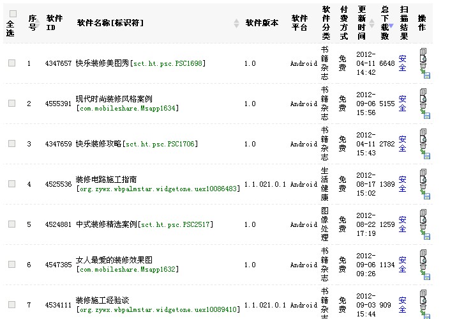450x319 pixels.
Task: Open 安全 scan result for 中式装修精选案例
Action: pyautogui.click(x=402, y=224)
